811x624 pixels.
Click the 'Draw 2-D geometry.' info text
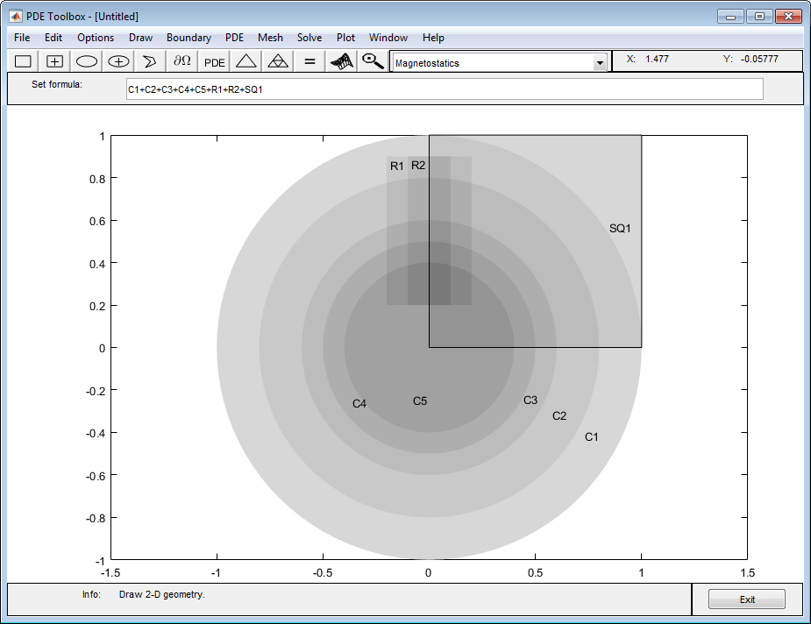(162, 594)
